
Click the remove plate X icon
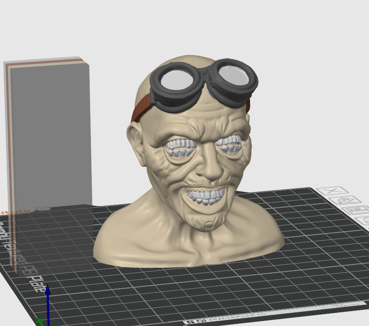(x=332, y=191)
